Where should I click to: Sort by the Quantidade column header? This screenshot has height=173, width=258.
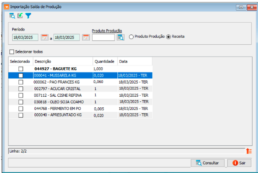(105, 61)
